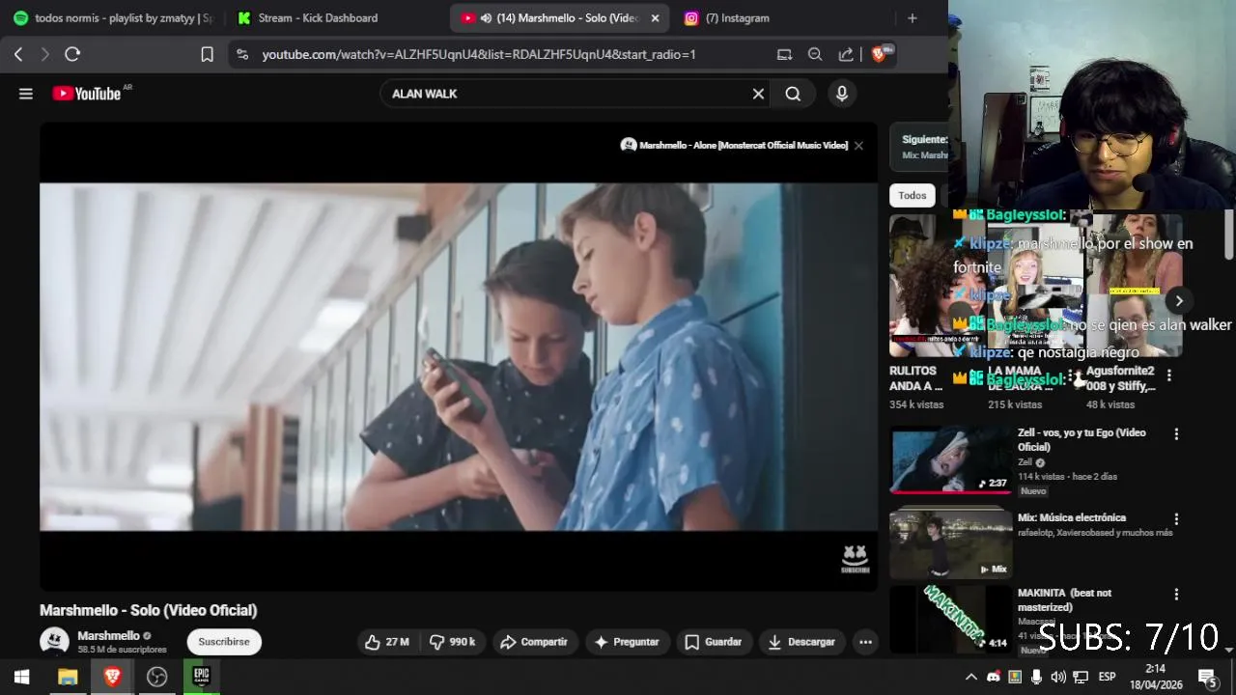The width and height of the screenshot is (1236, 695).
Task: Open the YouTube guide hamburger menu
Action: (x=26, y=94)
